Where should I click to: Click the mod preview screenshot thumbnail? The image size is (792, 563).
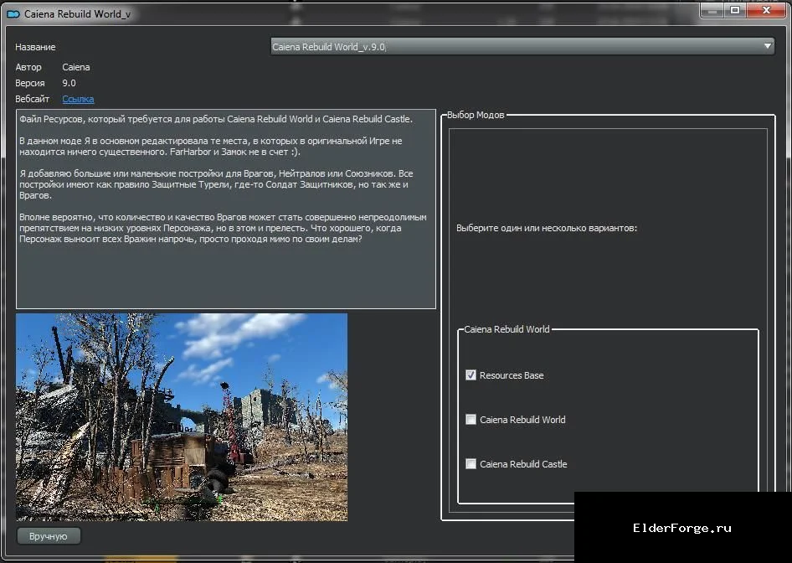[182, 417]
